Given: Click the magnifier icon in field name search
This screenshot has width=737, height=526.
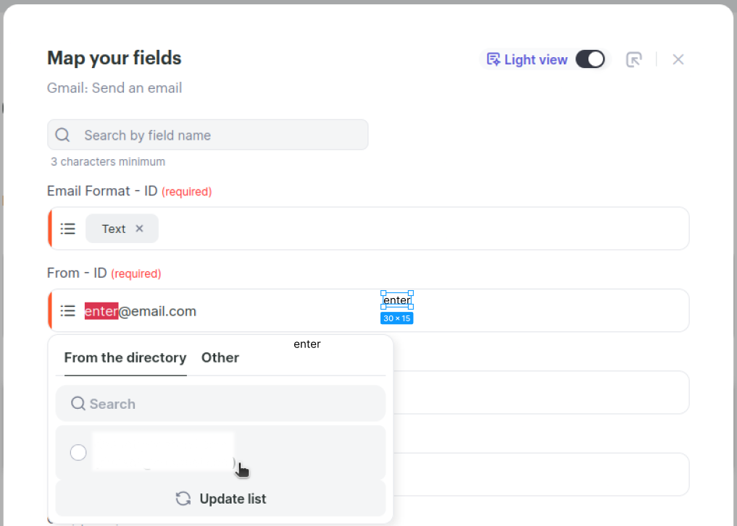Looking at the screenshot, I should (x=62, y=135).
